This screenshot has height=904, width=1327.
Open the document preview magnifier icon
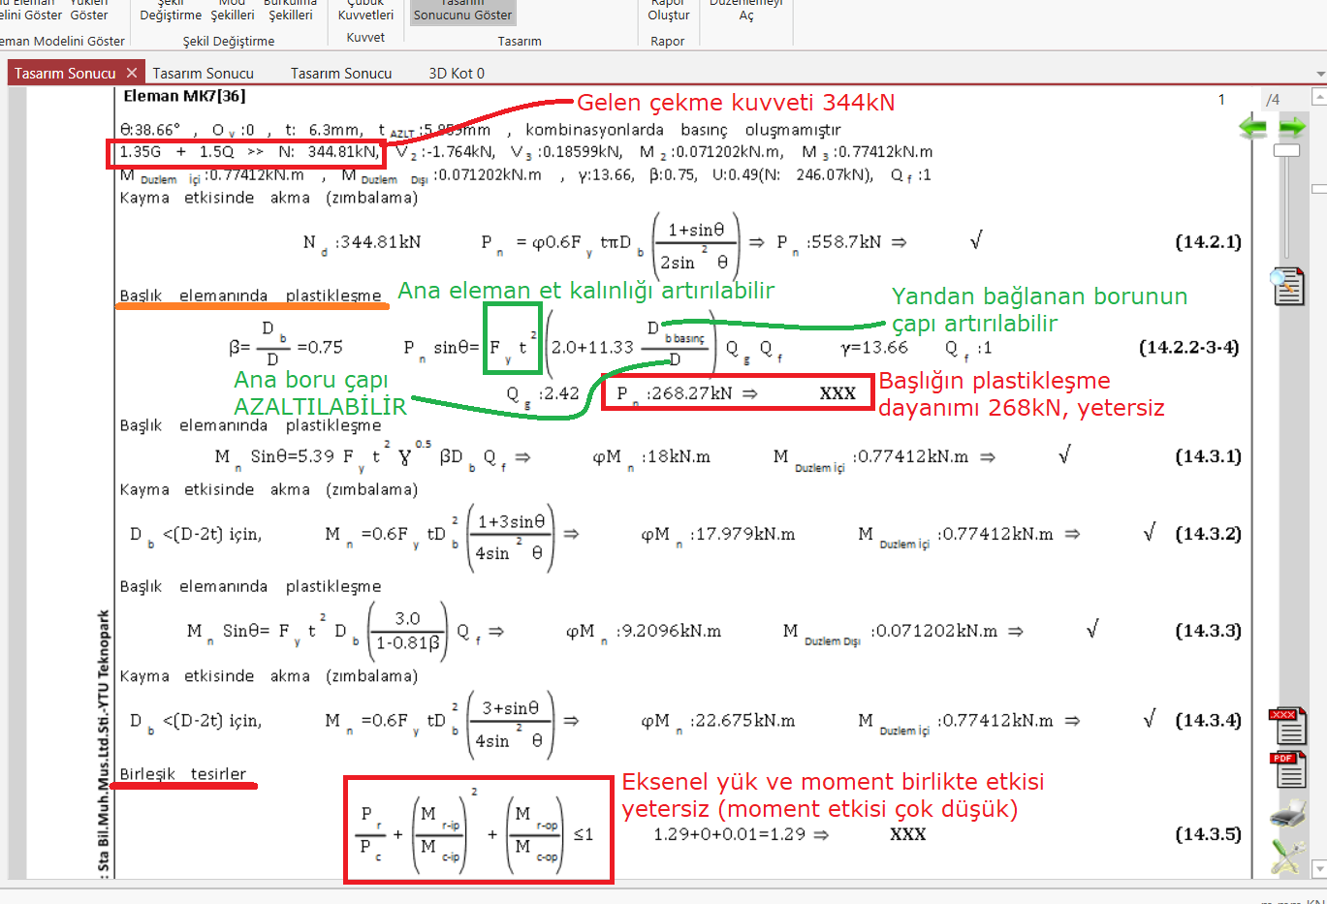click(x=1288, y=287)
